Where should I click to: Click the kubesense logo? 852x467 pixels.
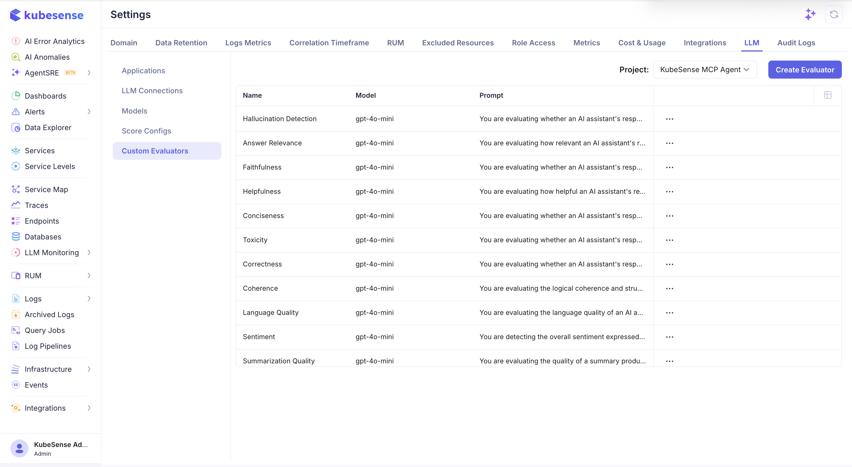pyautogui.click(x=47, y=15)
